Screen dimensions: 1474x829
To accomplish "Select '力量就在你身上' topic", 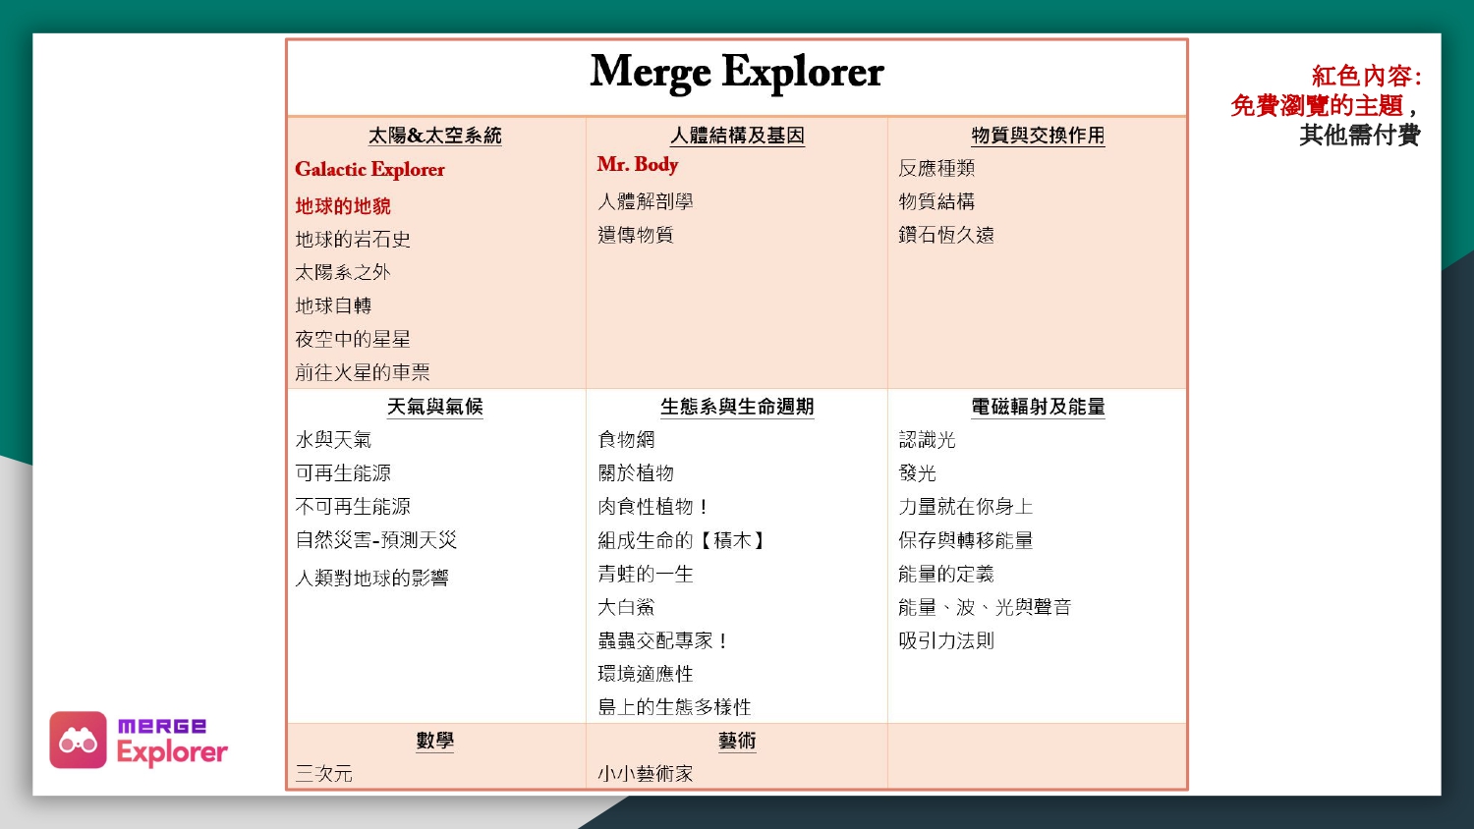I will [966, 508].
